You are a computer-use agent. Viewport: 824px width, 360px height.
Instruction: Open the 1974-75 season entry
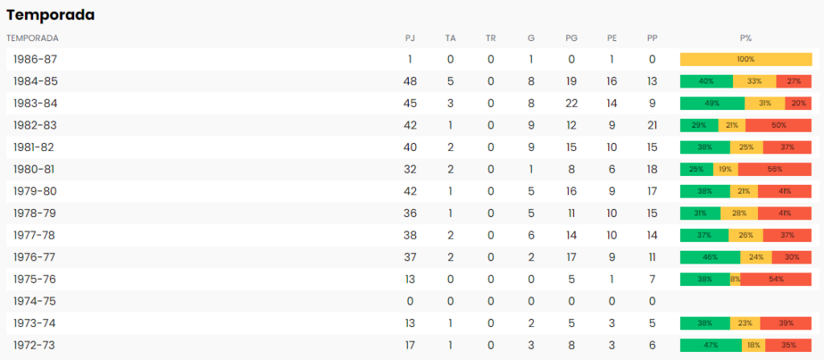(x=413, y=301)
